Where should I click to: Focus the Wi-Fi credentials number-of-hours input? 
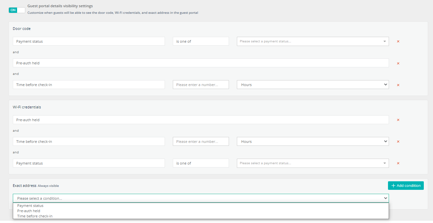201,142
